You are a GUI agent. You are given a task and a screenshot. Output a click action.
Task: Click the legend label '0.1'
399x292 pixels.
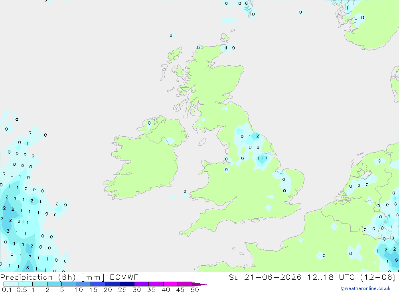[x=7, y=290]
